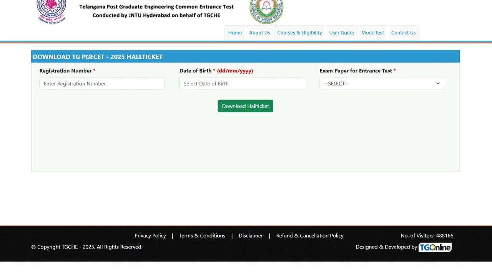Open the Contact Us page
The image size is (492, 277).
[x=403, y=33]
